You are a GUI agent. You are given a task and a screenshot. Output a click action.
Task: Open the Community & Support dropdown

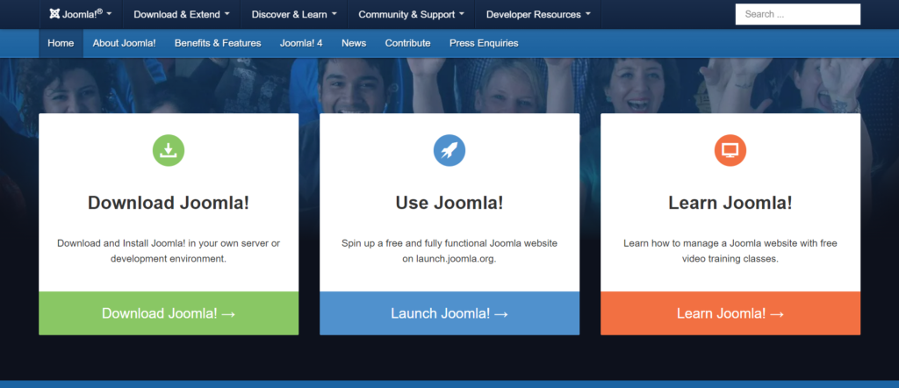click(x=412, y=14)
